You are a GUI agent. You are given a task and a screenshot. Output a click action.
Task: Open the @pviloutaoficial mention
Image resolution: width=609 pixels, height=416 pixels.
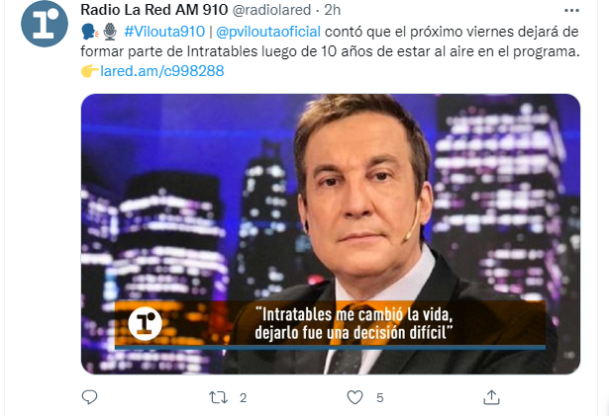click(268, 32)
